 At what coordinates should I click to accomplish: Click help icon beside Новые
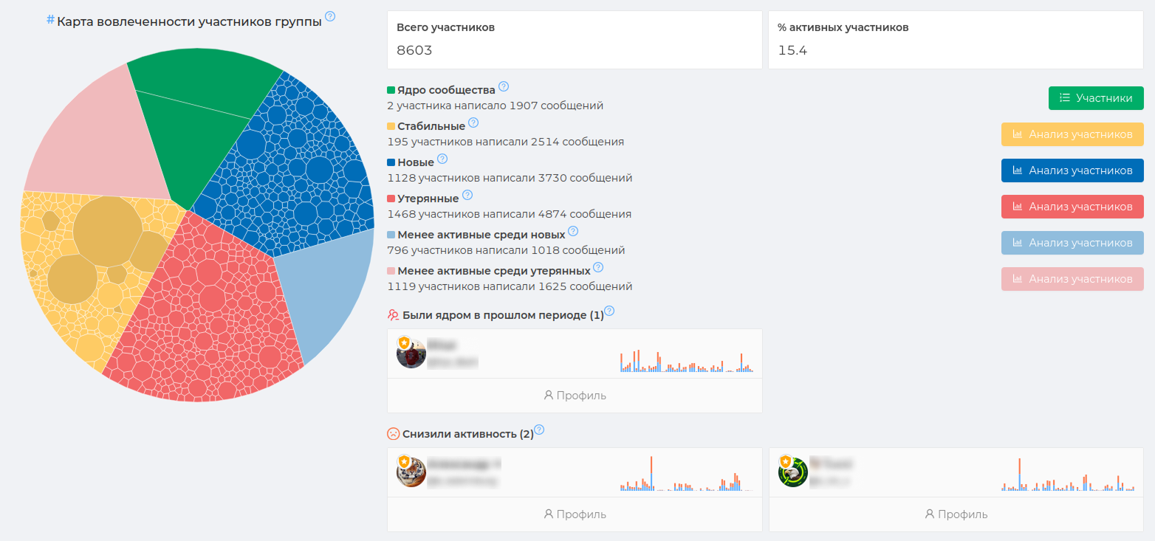(442, 159)
